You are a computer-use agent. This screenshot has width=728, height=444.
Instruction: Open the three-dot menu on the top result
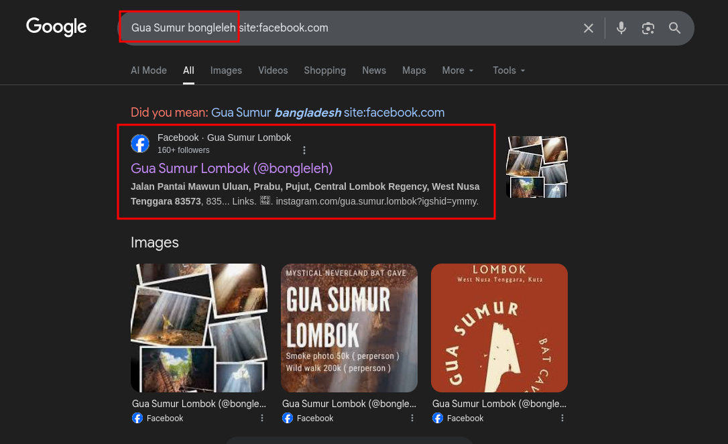304,150
